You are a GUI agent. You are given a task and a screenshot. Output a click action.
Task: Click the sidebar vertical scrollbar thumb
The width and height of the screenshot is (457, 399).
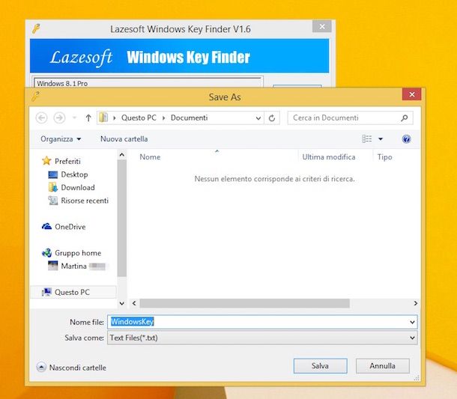(x=122, y=218)
